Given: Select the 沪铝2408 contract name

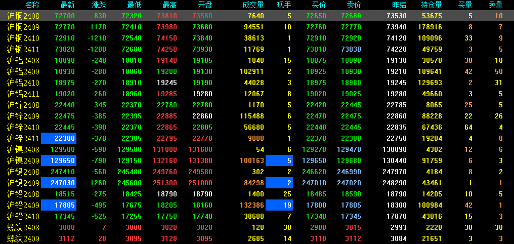Looking at the screenshot, I should tap(23, 60).
